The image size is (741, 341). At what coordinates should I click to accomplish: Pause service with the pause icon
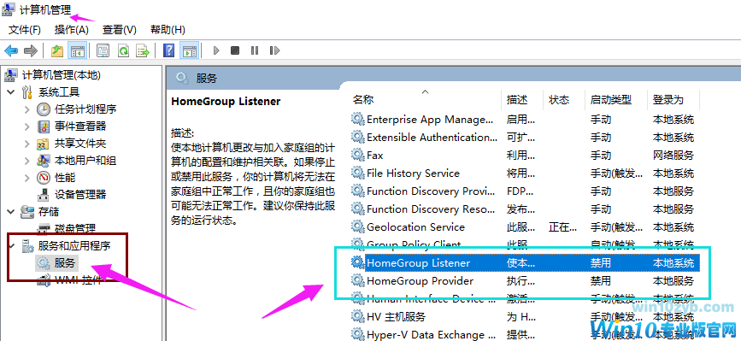[255, 50]
